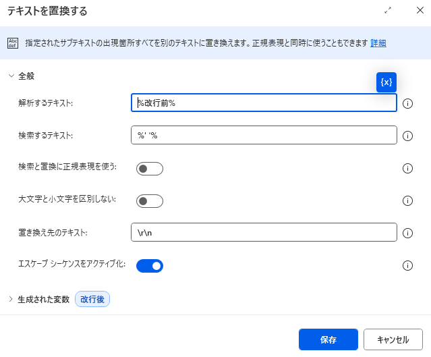This screenshot has width=431, height=357.
Task: Enable the 検索と置換に正規表現を使う toggle
Action: click(x=149, y=169)
